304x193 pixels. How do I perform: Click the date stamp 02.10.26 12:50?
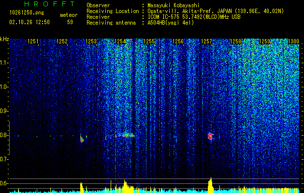[29, 22]
